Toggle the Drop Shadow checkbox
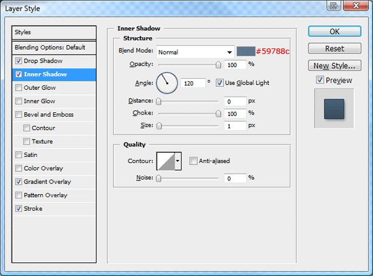This screenshot has width=373, height=276. pyautogui.click(x=19, y=61)
